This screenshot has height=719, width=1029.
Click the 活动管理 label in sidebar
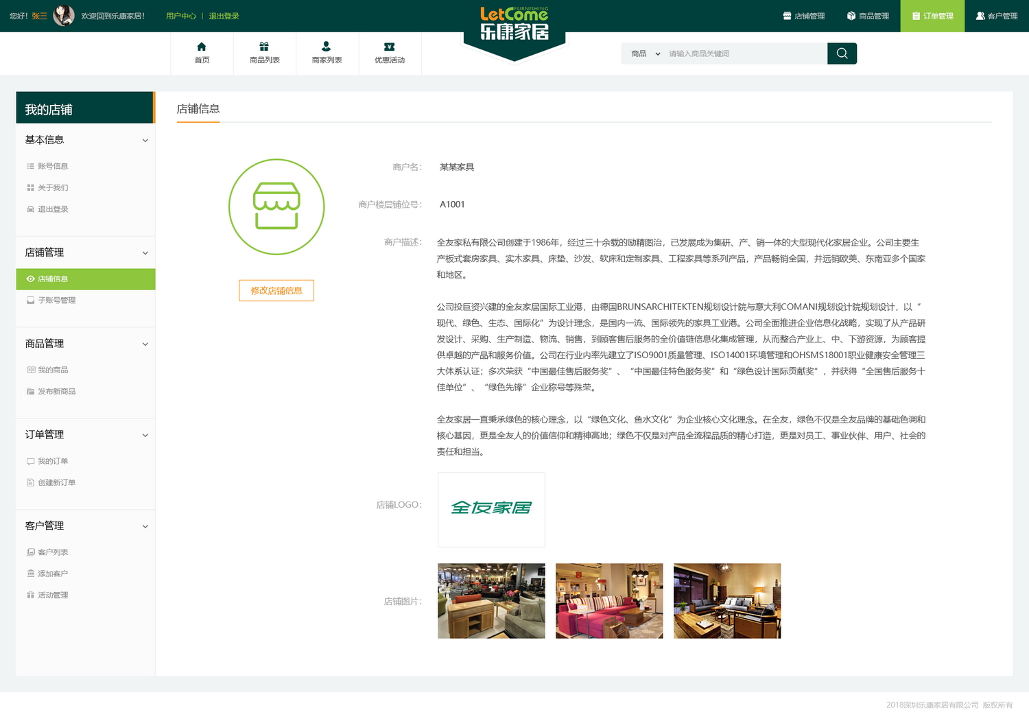coord(53,596)
